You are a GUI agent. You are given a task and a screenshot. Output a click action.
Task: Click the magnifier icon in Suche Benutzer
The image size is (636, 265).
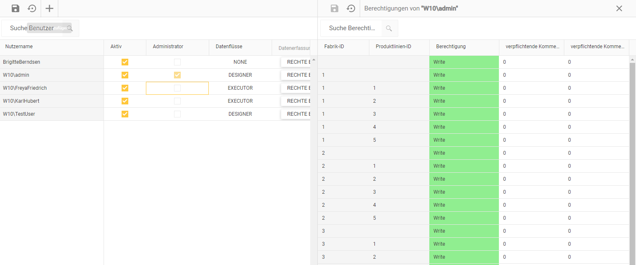[70, 28]
